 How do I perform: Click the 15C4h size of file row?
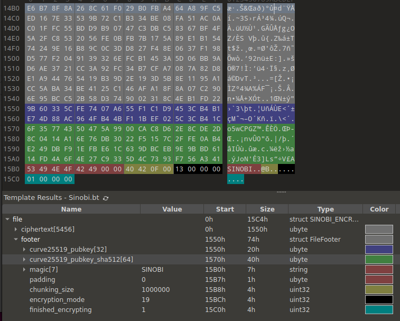click(x=257, y=219)
